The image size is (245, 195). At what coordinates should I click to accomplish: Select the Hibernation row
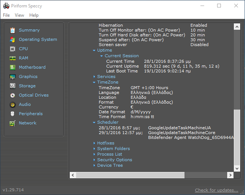(x=153, y=25)
